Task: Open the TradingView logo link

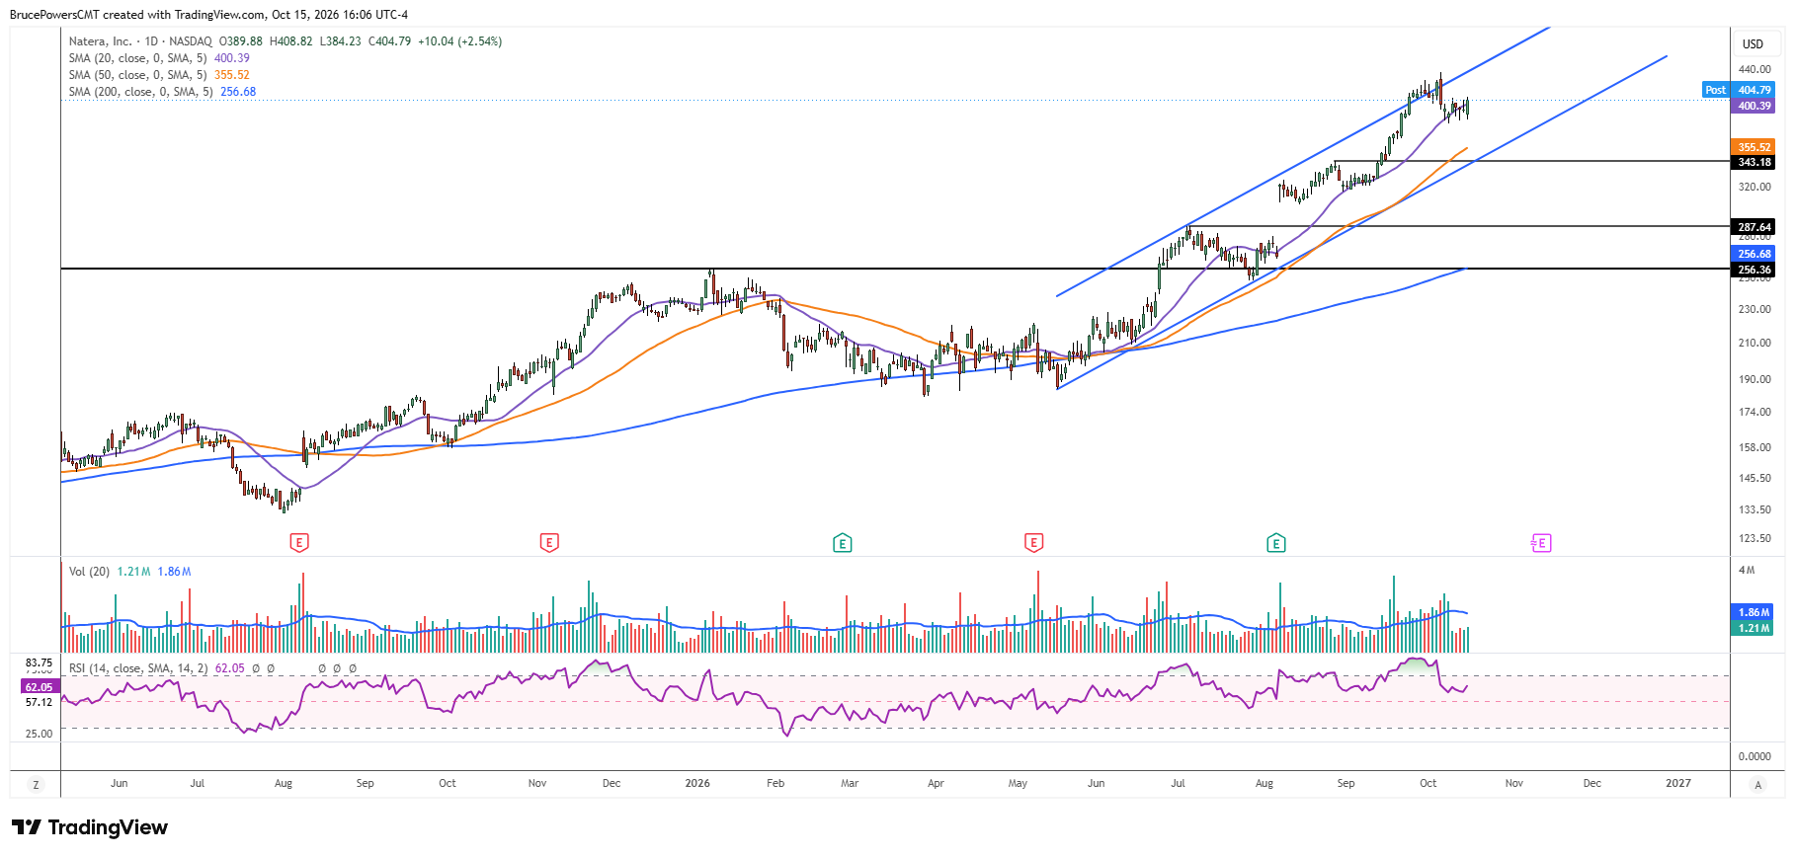Action: pos(90,827)
